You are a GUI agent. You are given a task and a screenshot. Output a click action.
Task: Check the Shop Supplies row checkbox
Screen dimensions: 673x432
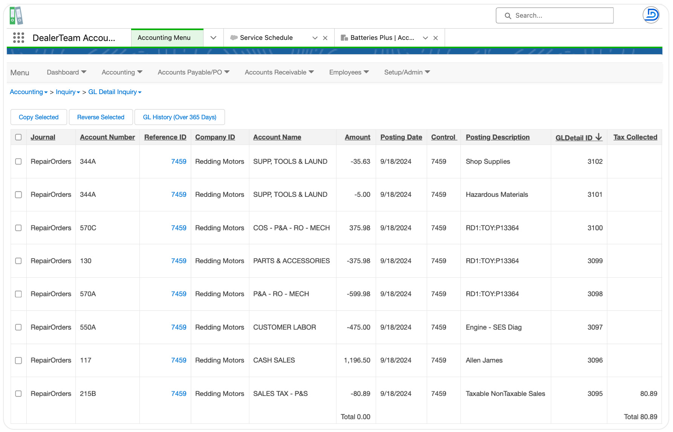pyautogui.click(x=18, y=161)
